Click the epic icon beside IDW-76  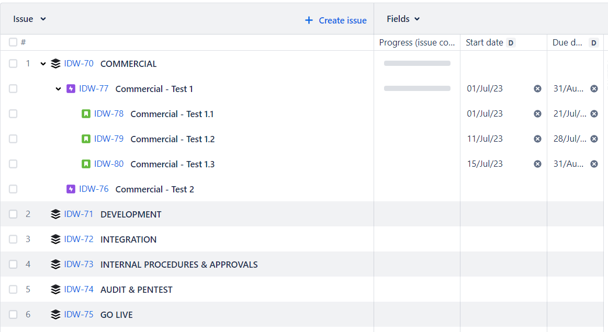click(x=71, y=189)
